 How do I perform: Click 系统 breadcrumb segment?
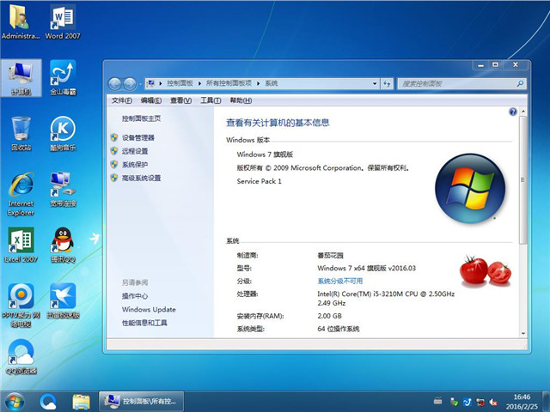click(272, 83)
